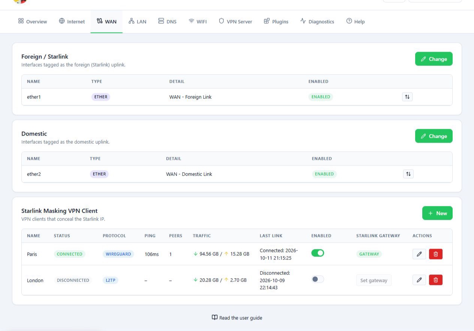Image resolution: width=474 pixels, height=331 pixels.
Task: Delete the London VPN client
Action: click(x=436, y=280)
